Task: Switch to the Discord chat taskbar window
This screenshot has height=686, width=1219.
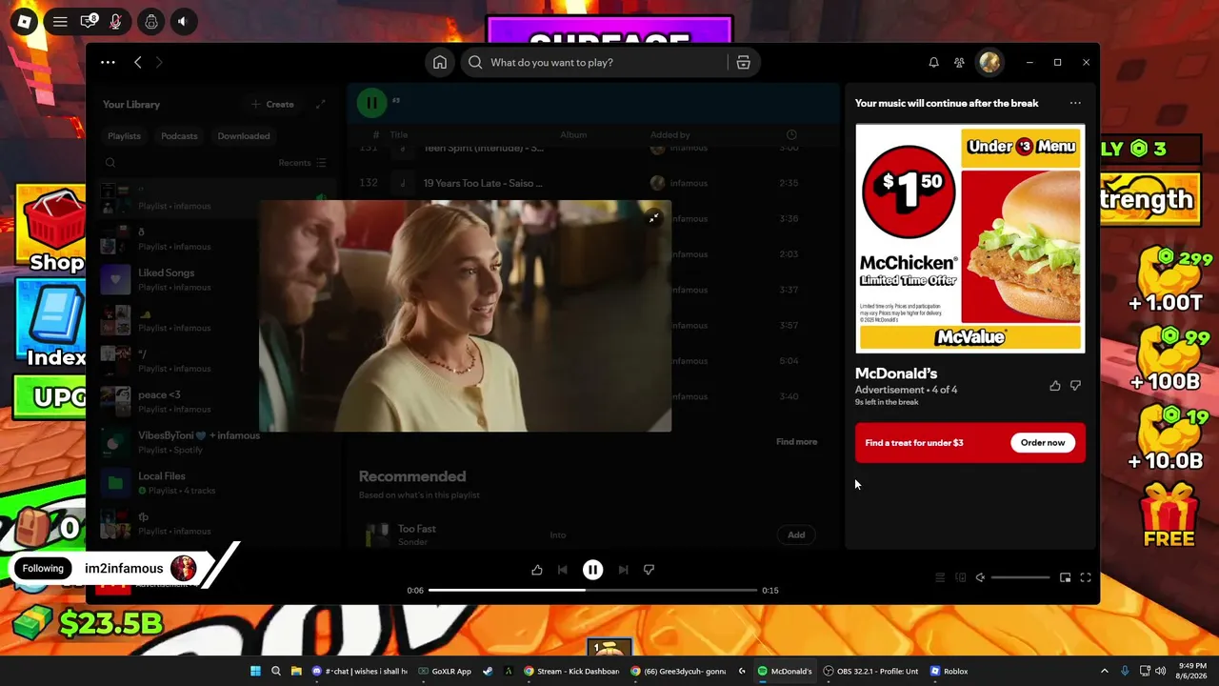Action: click(360, 671)
